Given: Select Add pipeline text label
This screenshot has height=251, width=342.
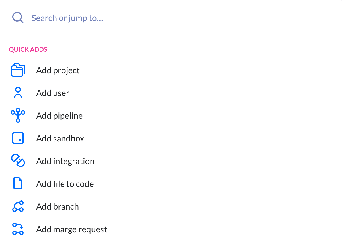Looking at the screenshot, I should click(59, 116).
